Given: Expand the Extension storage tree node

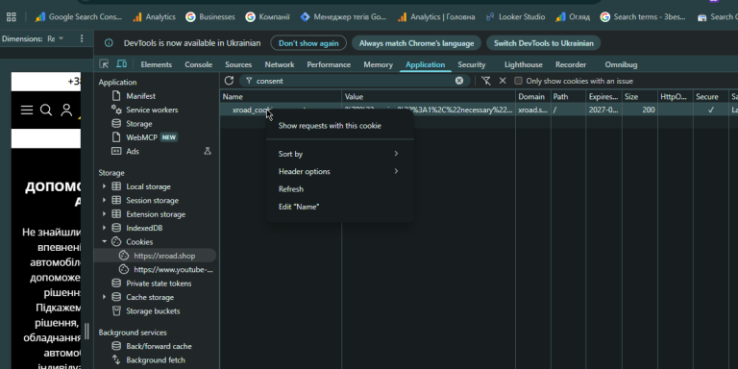Looking at the screenshot, I should pyautogui.click(x=104, y=214).
